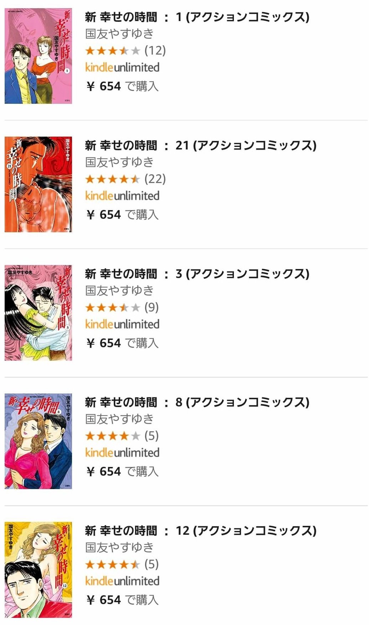Click ¥654 で購入 for volume 12

[122, 600]
